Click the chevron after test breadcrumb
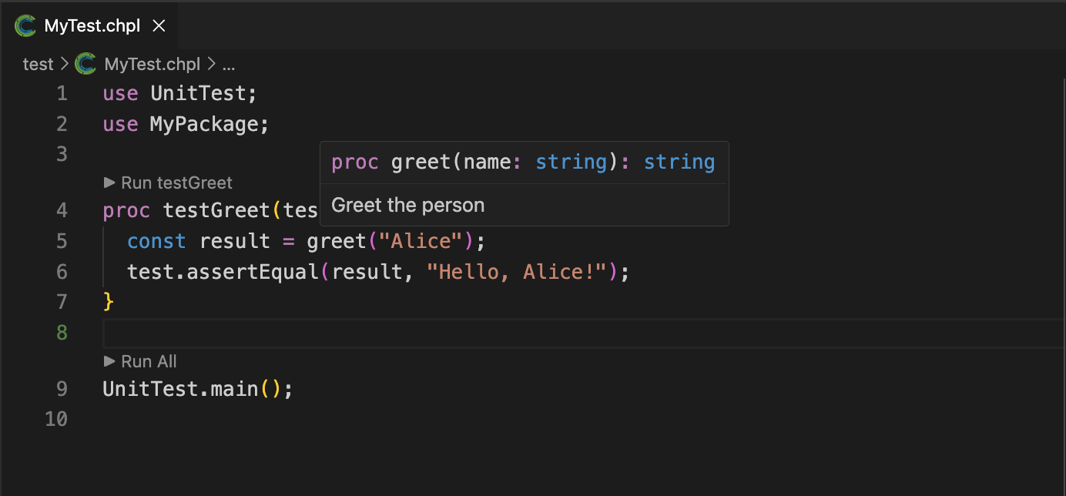Image resolution: width=1066 pixels, height=496 pixels. (64, 64)
